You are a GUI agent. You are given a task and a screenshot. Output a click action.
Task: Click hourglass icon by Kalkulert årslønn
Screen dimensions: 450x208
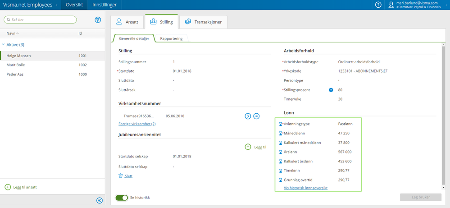(281, 161)
